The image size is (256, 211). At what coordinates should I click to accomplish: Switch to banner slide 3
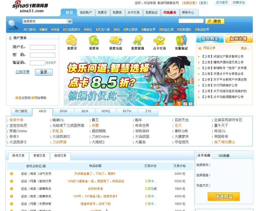point(190,104)
